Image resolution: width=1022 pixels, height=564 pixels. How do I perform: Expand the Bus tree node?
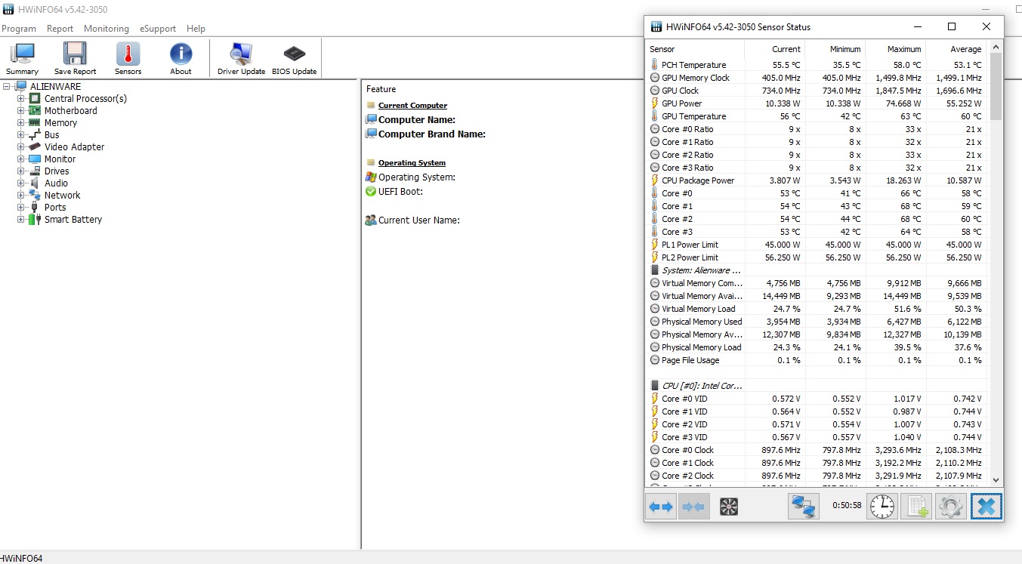pyautogui.click(x=21, y=134)
